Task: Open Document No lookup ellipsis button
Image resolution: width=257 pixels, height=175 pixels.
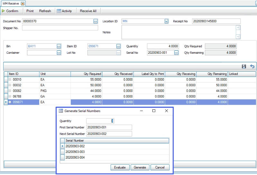Action: (96, 21)
